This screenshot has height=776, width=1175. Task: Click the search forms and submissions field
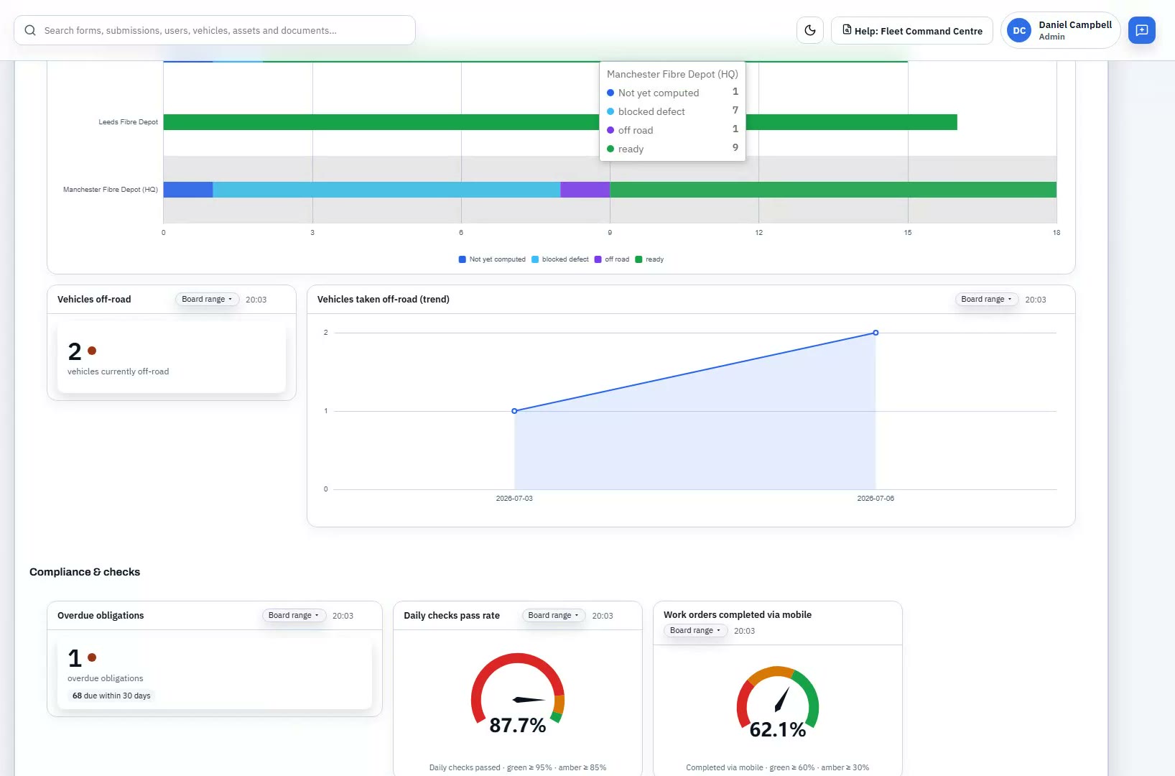coord(215,30)
